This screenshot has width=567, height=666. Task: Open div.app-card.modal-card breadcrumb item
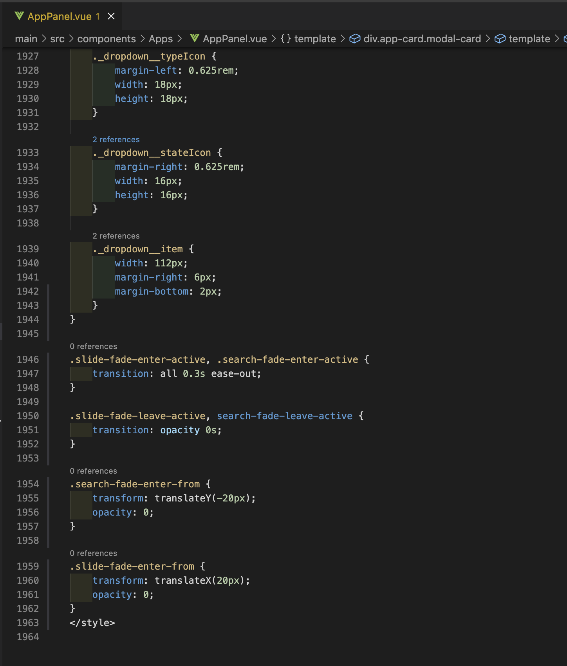[422, 39]
